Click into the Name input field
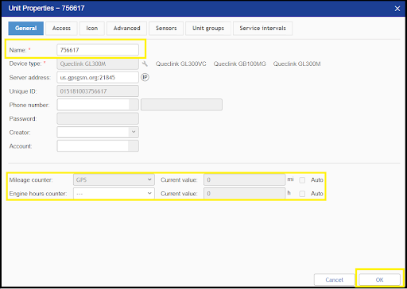407x289 pixels. (98, 50)
